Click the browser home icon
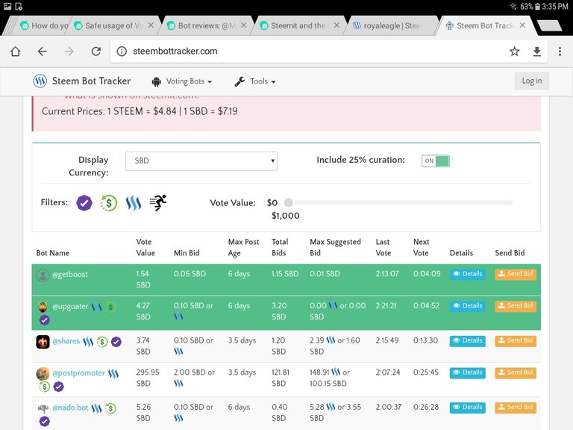Screen dimensions: 573x430 (15, 52)
